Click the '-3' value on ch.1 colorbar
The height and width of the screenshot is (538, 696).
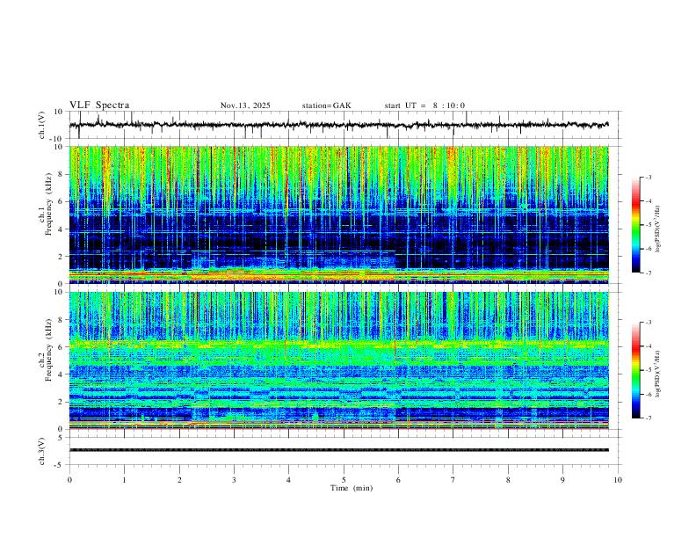pos(649,178)
